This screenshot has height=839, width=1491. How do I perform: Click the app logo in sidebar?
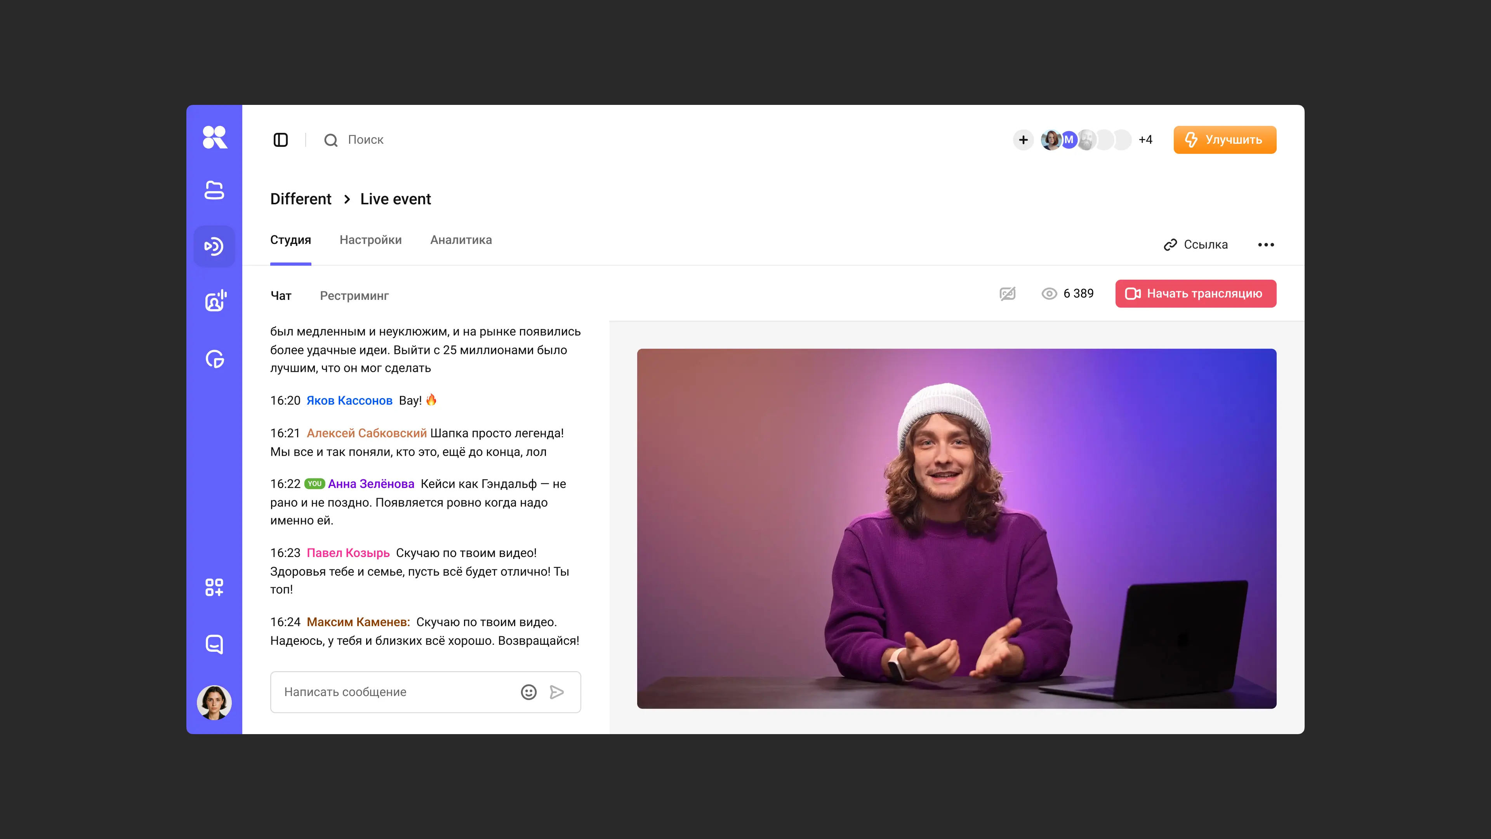pyautogui.click(x=215, y=138)
